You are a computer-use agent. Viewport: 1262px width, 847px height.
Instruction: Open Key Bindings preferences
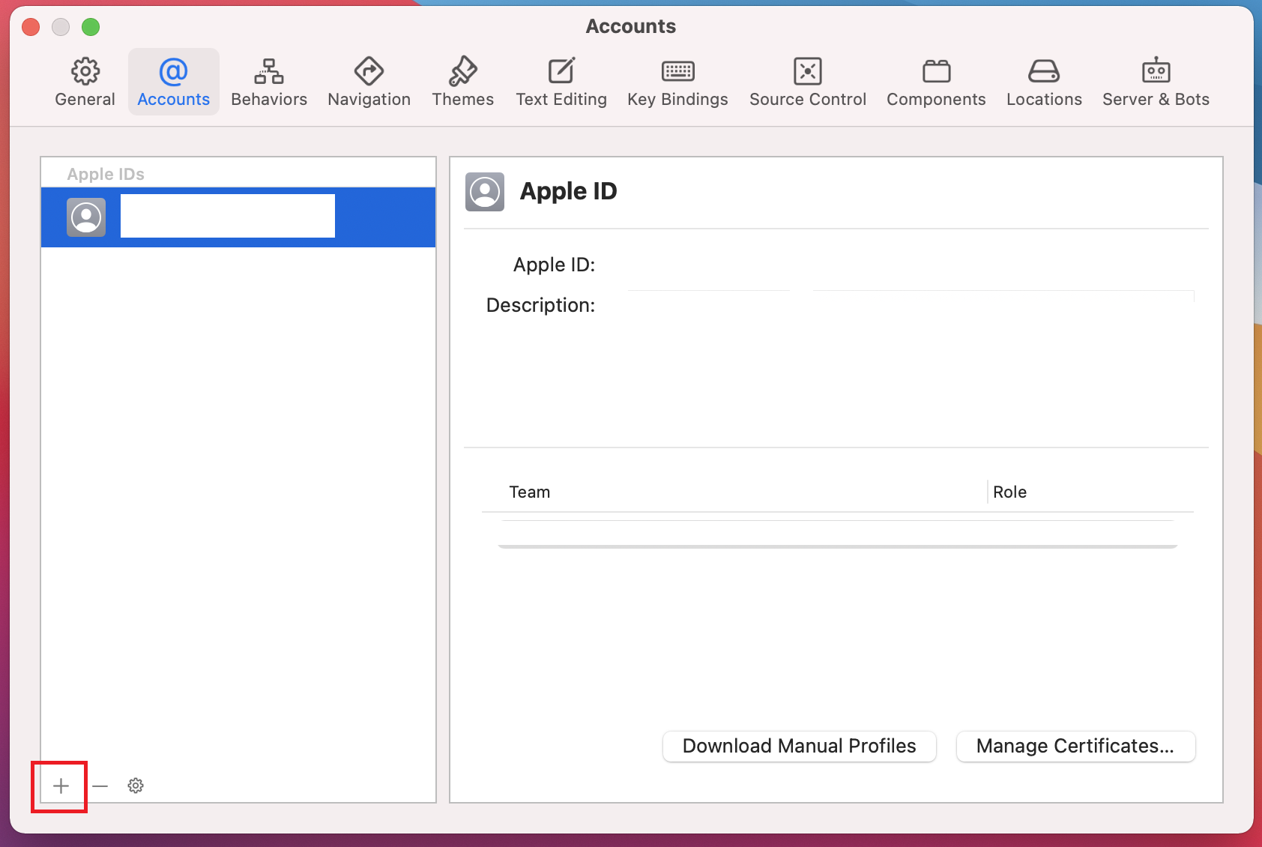677,82
